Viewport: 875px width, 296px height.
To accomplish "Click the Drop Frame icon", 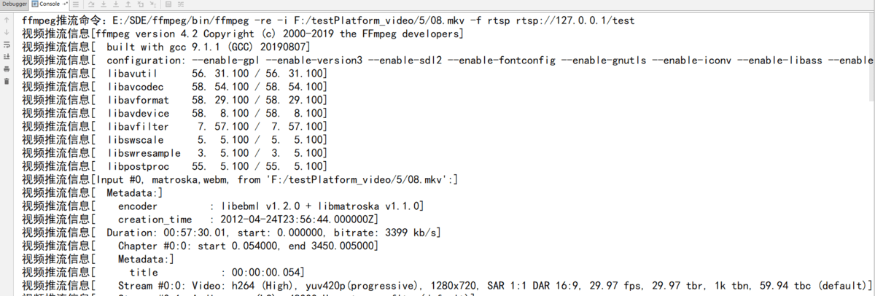I will [x=141, y=4].
